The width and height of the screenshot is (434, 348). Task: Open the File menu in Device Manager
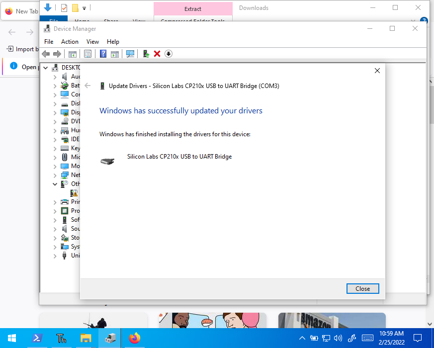click(49, 42)
